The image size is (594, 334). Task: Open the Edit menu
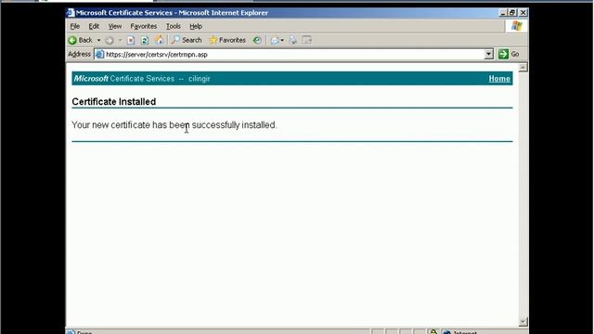94,26
